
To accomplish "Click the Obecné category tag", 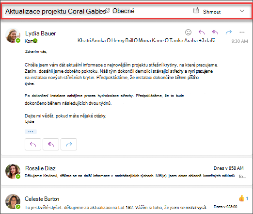I will (x=123, y=11).
